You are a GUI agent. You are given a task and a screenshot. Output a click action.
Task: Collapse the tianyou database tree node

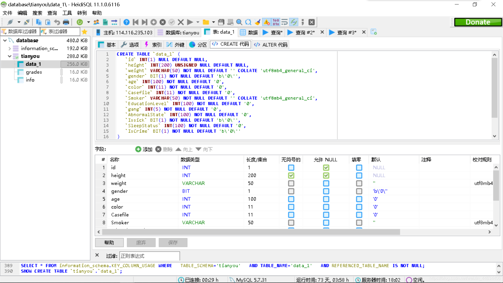[9, 56]
